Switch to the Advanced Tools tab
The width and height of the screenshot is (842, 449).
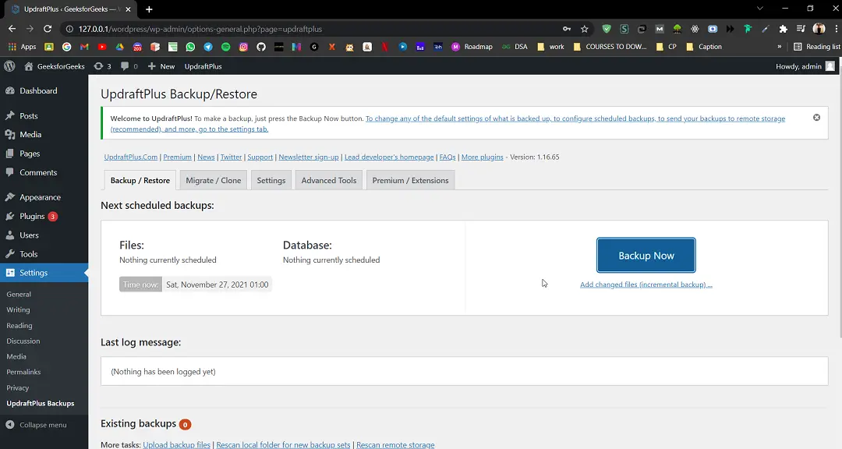pos(329,181)
